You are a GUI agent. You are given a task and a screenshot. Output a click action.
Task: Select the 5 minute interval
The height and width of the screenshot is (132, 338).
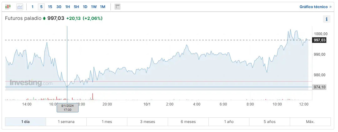(x=41, y=7)
